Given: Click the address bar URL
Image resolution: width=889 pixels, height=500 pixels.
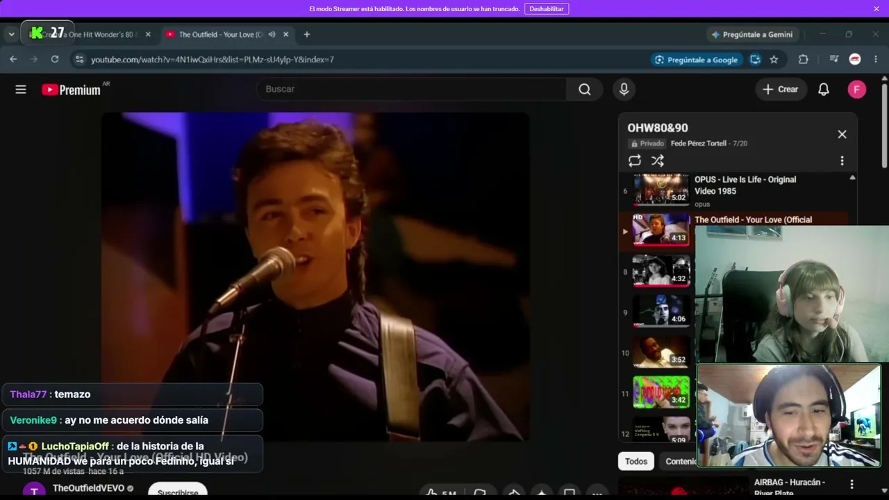Looking at the screenshot, I should pos(213,60).
